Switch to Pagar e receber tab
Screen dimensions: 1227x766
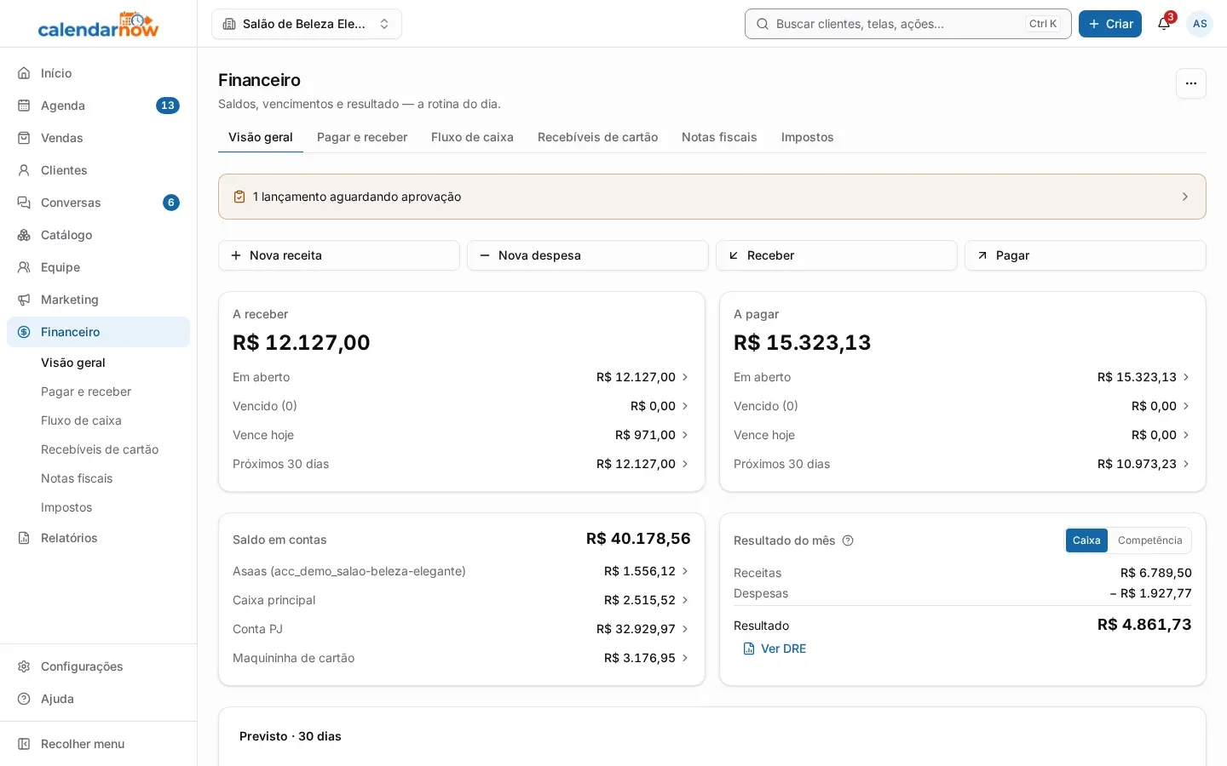click(362, 137)
